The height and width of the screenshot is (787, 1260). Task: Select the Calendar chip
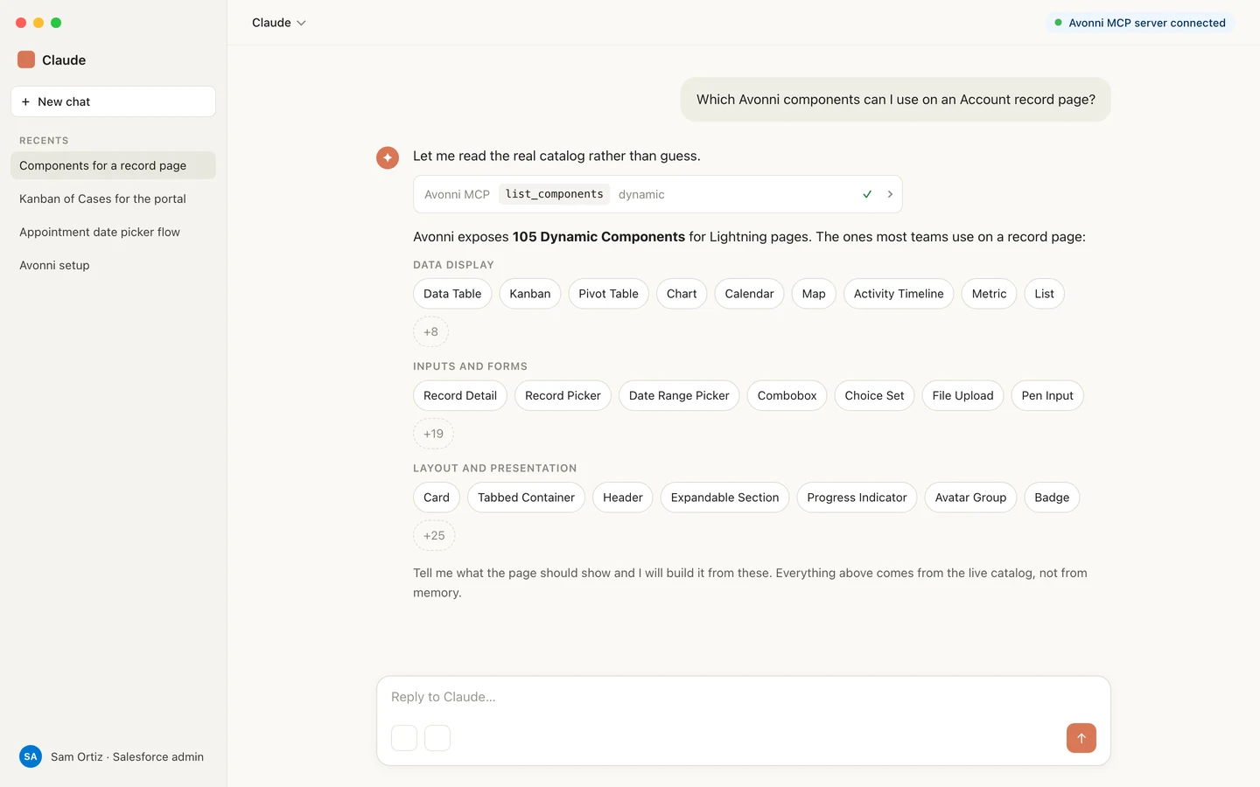click(x=749, y=294)
